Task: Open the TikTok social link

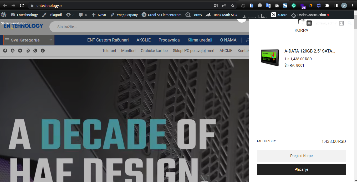Action: click(x=43, y=50)
